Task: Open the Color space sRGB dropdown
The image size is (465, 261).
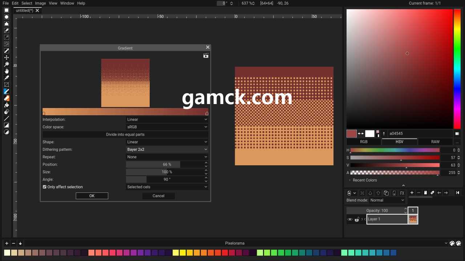Action: click(167, 127)
